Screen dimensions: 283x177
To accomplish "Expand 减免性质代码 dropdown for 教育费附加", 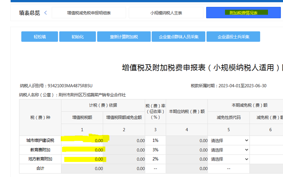I will click(229, 150).
